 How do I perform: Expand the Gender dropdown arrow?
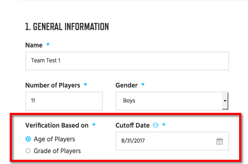pos(225,101)
